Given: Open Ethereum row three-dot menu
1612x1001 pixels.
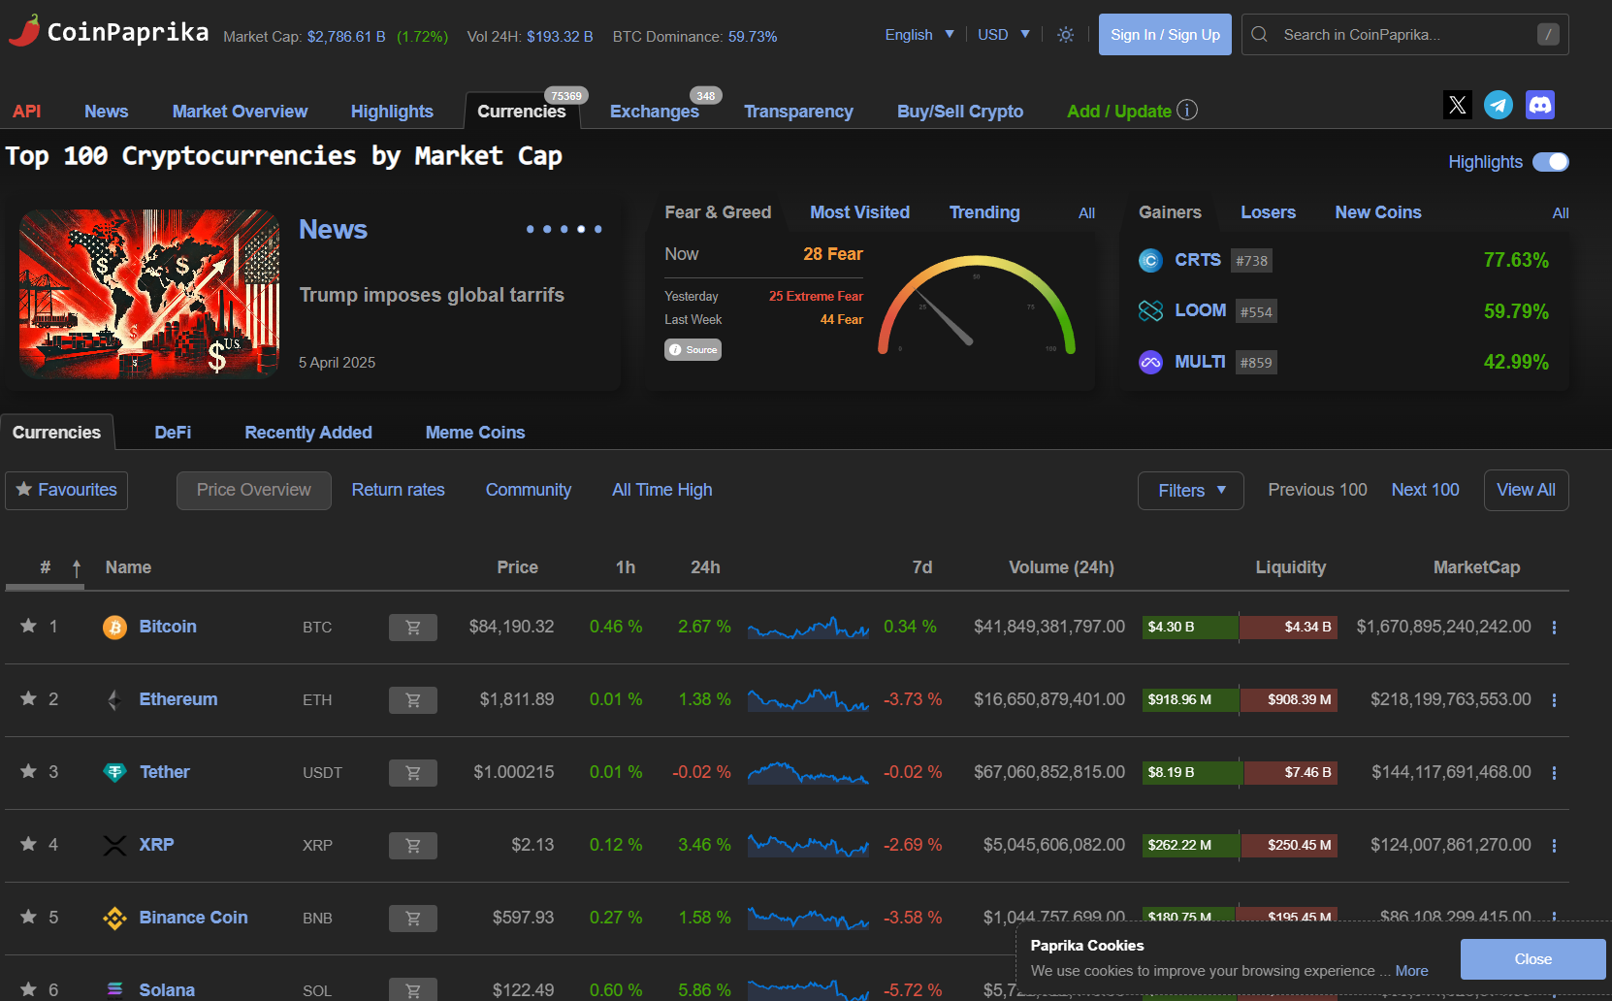Looking at the screenshot, I should [x=1554, y=700].
